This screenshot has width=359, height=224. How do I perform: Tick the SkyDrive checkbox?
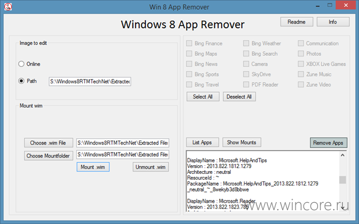[x=246, y=74]
